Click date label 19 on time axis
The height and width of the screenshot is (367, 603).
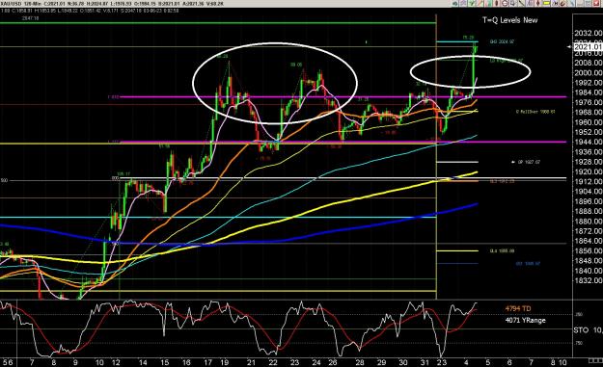tap(225, 362)
